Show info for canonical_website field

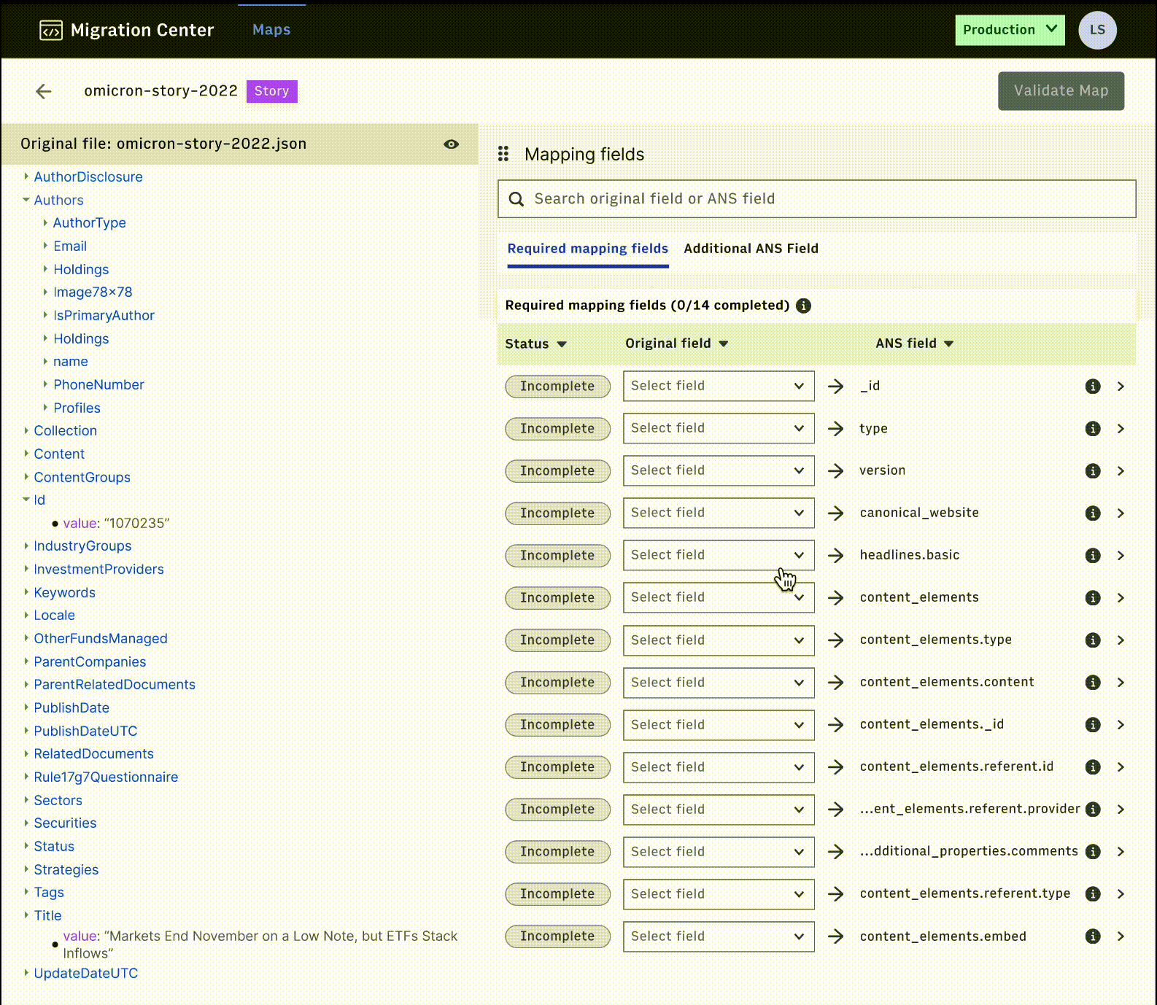[x=1093, y=513]
